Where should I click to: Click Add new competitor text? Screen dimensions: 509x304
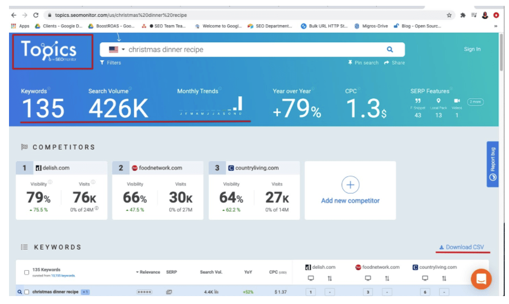tap(350, 200)
